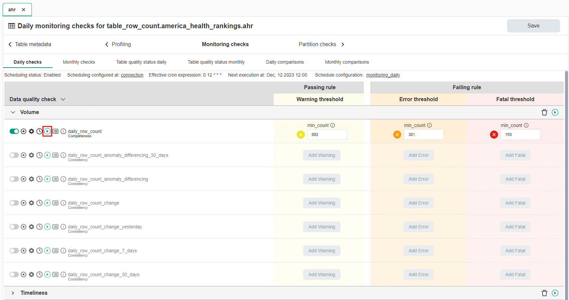Click the Save button

tap(533, 26)
